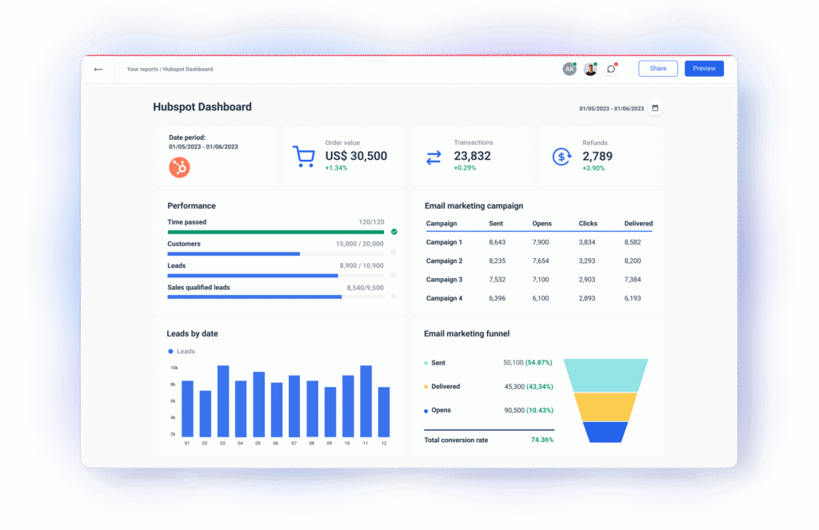Click the back arrow icon
Viewport: 819px width, 530px height.
click(98, 70)
